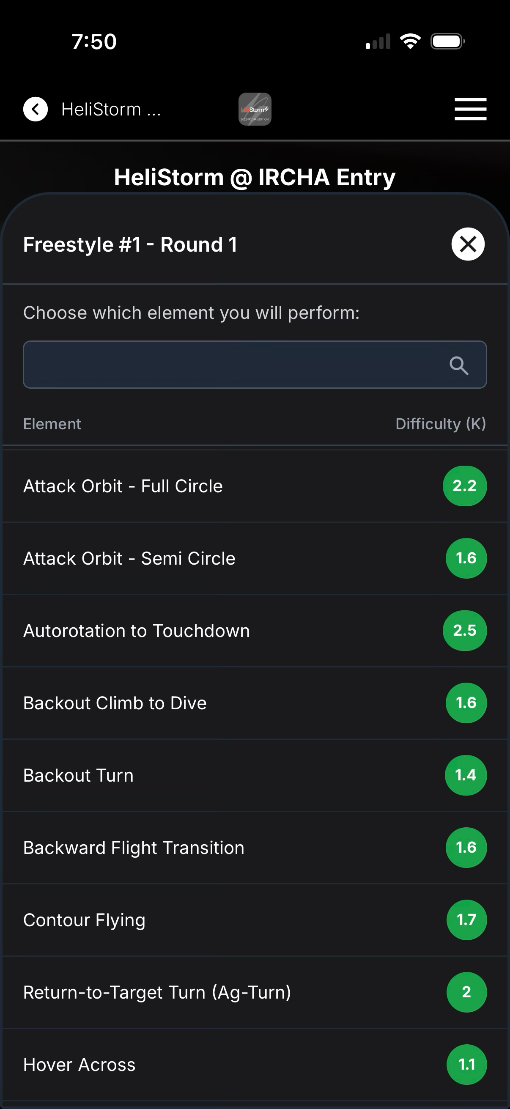Screen dimensions: 510x1109
Task: Tap the 2.2 difficulty badge
Action: 464,486
